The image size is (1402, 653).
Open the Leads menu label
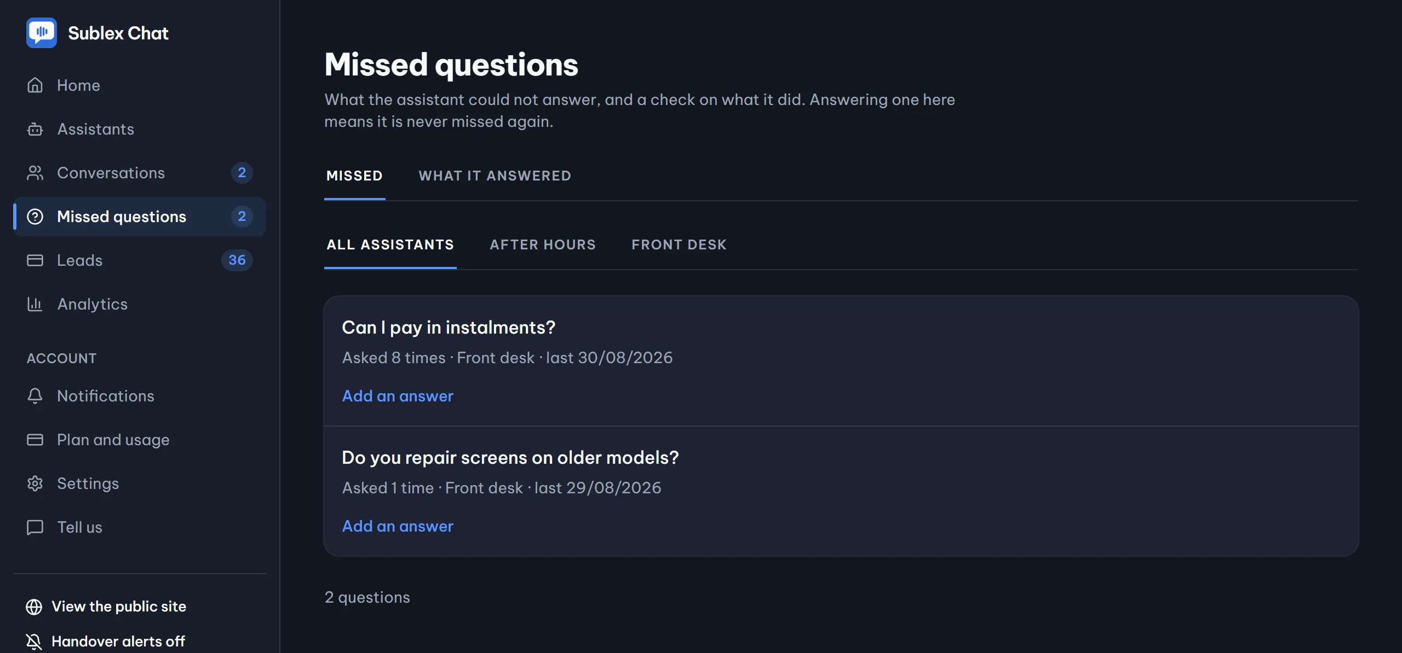79,260
